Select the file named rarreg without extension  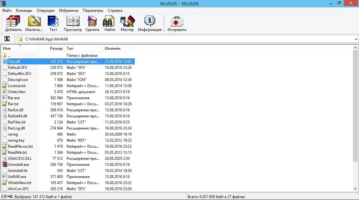pos(13,134)
